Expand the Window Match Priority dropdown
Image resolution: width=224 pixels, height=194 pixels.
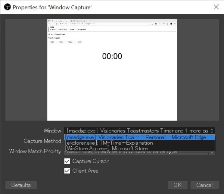[212, 151]
